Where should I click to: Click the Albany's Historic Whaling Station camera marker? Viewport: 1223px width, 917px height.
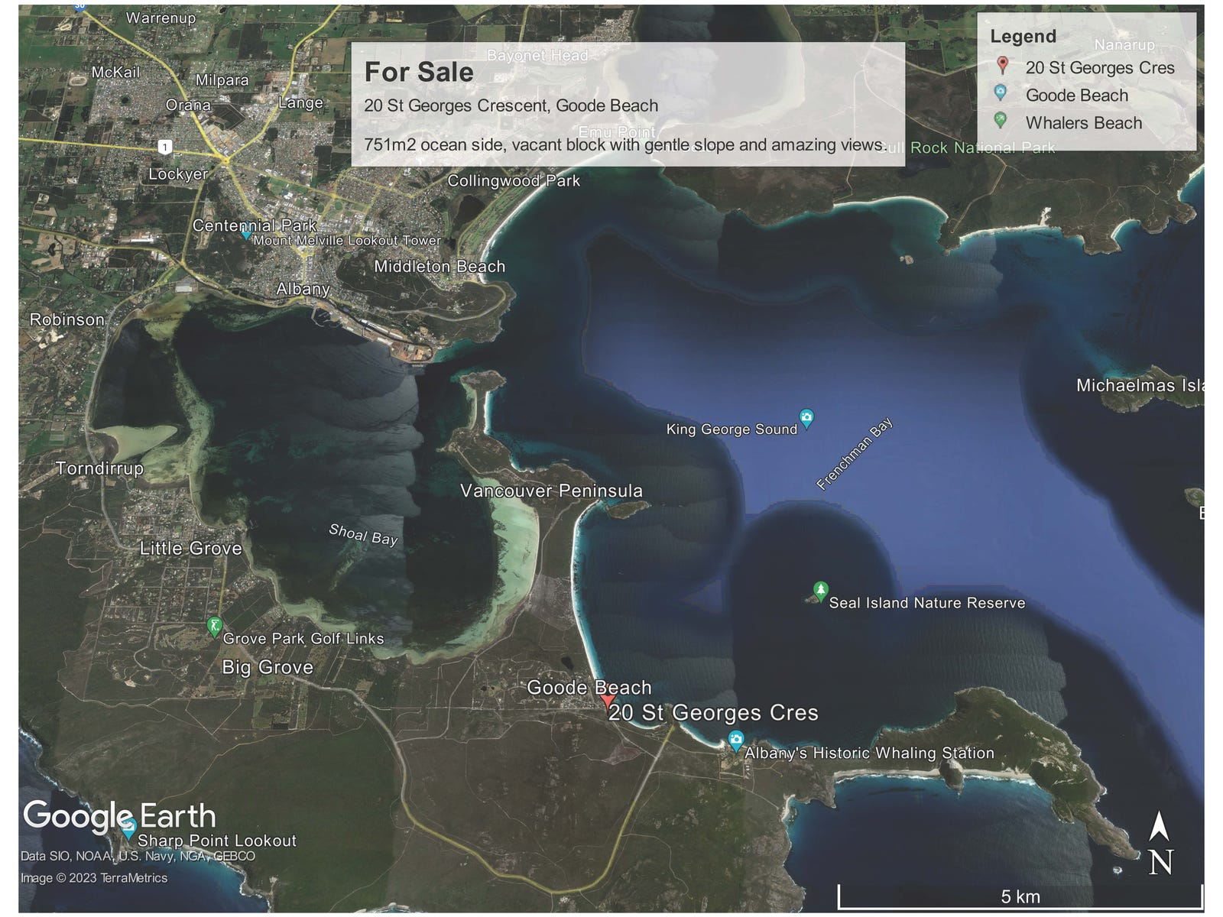(x=735, y=740)
